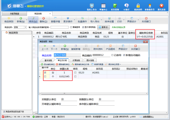The image size is (170, 120).
Task: Toggle the 精确查询 checkbox
Action: coord(71,27)
